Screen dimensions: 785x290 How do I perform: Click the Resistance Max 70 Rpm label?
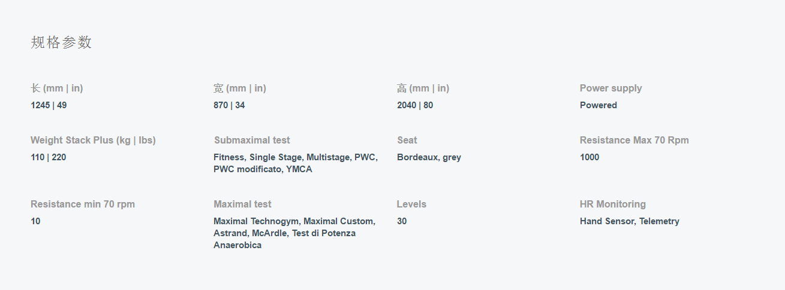pyautogui.click(x=634, y=141)
